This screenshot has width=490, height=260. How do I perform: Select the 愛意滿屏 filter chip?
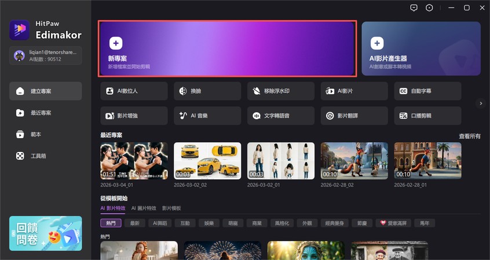click(x=393, y=223)
